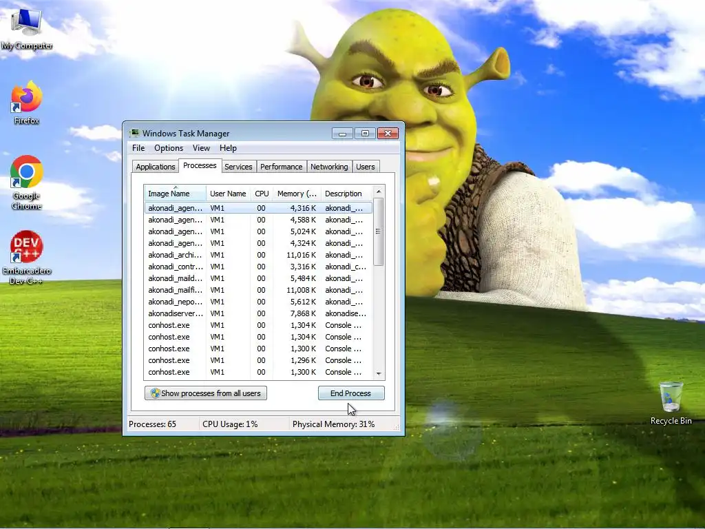Select the akonadi_contr... process row
The width and height of the screenshot is (705, 529).
click(259, 267)
